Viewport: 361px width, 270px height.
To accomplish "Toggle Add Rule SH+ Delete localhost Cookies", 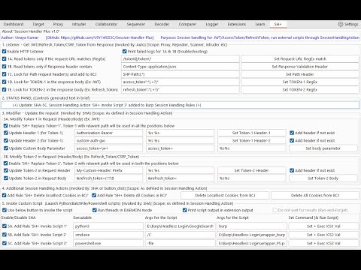I will 4,196.
